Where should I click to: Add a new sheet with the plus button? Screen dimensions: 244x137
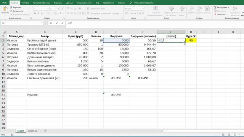(45, 131)
